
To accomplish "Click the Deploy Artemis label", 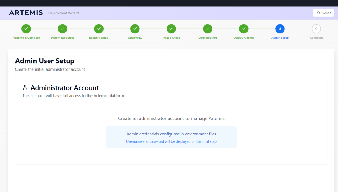I will (x=244, y=38).
